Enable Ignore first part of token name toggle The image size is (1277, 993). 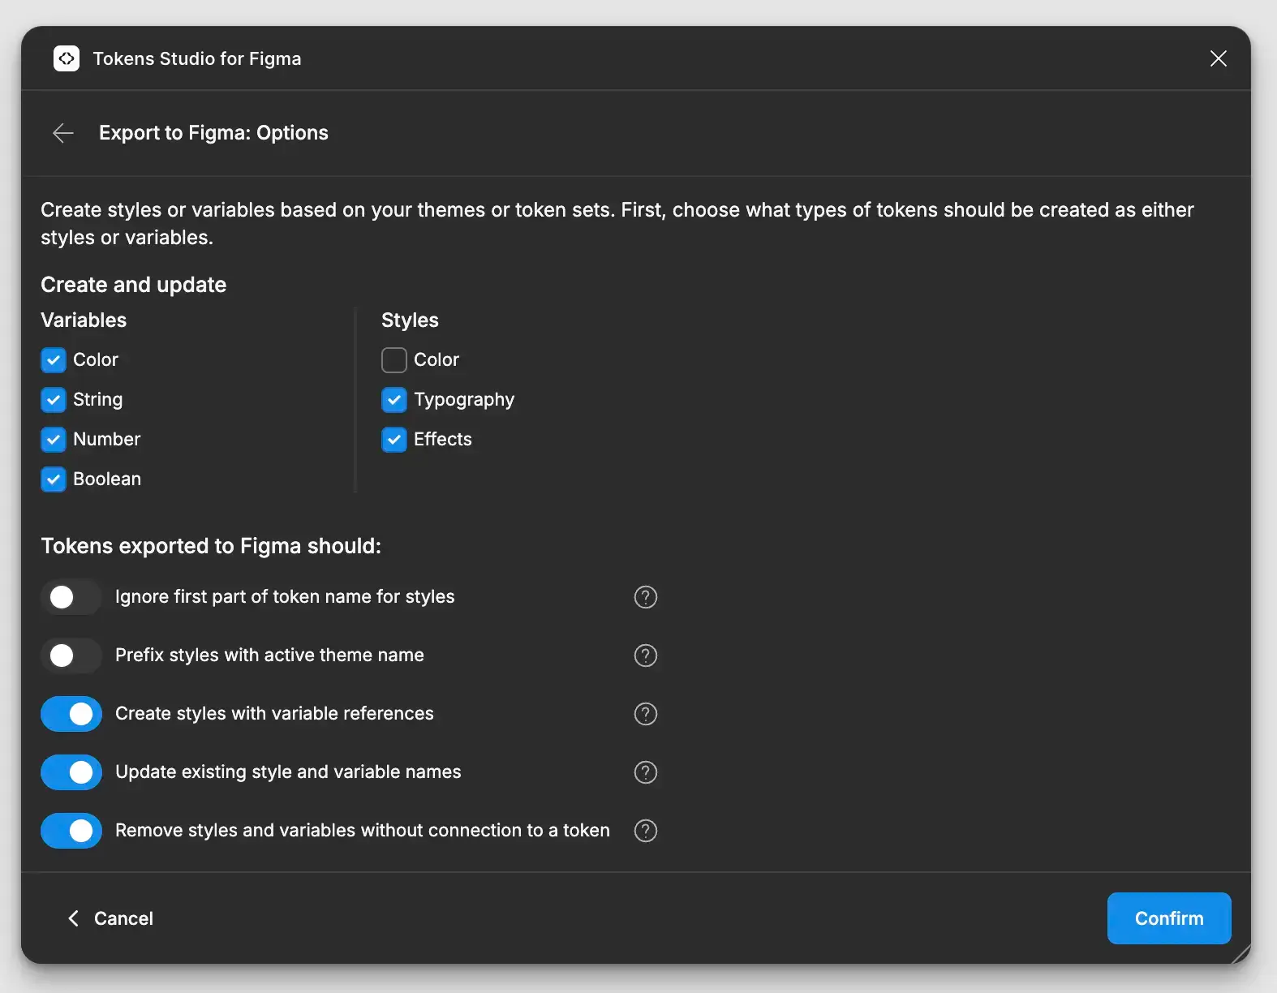pyautogui.click(x=71, y=597)
